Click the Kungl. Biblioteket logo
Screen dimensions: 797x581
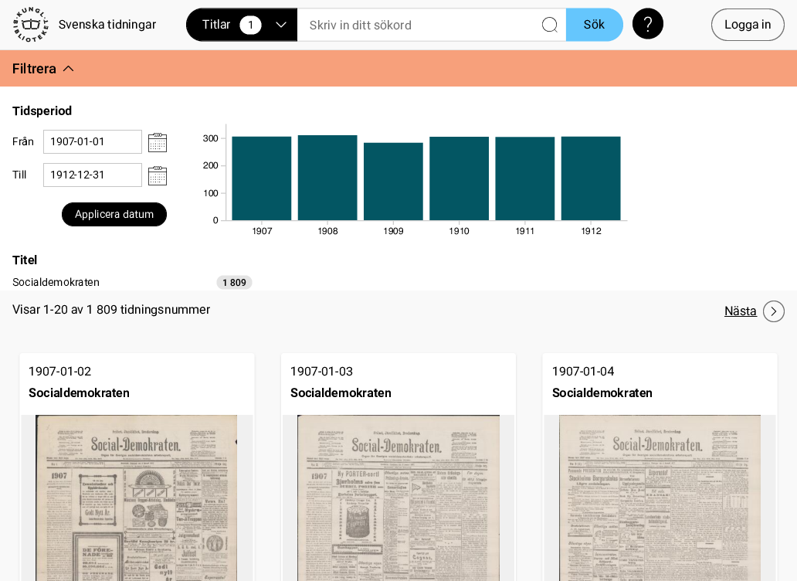pos(31,25)
